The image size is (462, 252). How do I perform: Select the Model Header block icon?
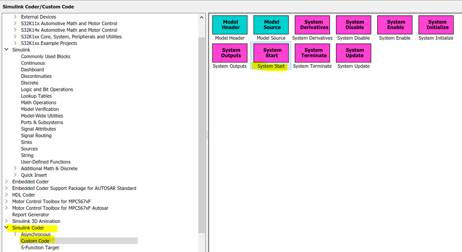point(230,25)
